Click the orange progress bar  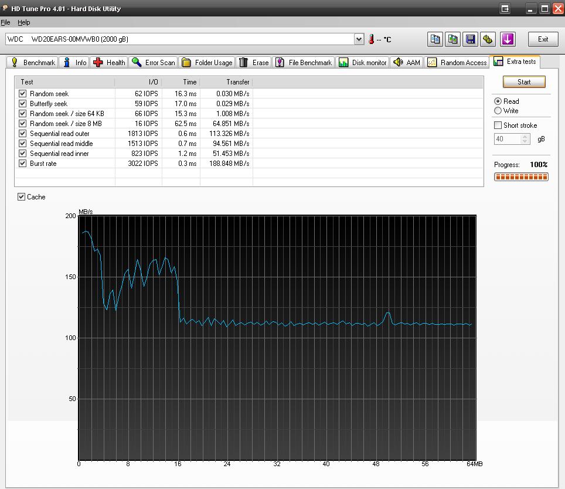pyautogui.click(x=521, y=177)
